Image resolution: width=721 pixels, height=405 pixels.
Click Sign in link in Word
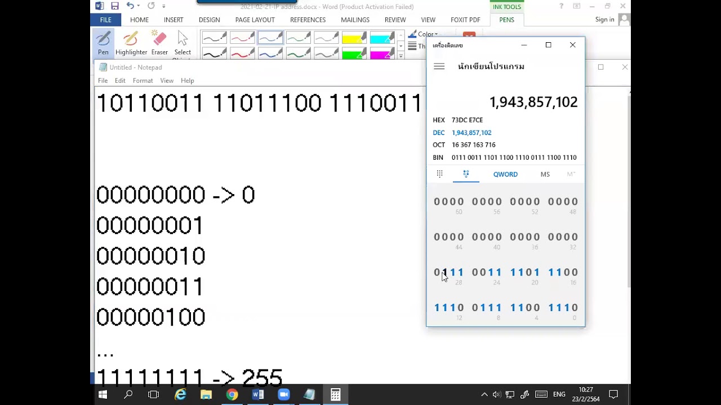pos(604,20)
